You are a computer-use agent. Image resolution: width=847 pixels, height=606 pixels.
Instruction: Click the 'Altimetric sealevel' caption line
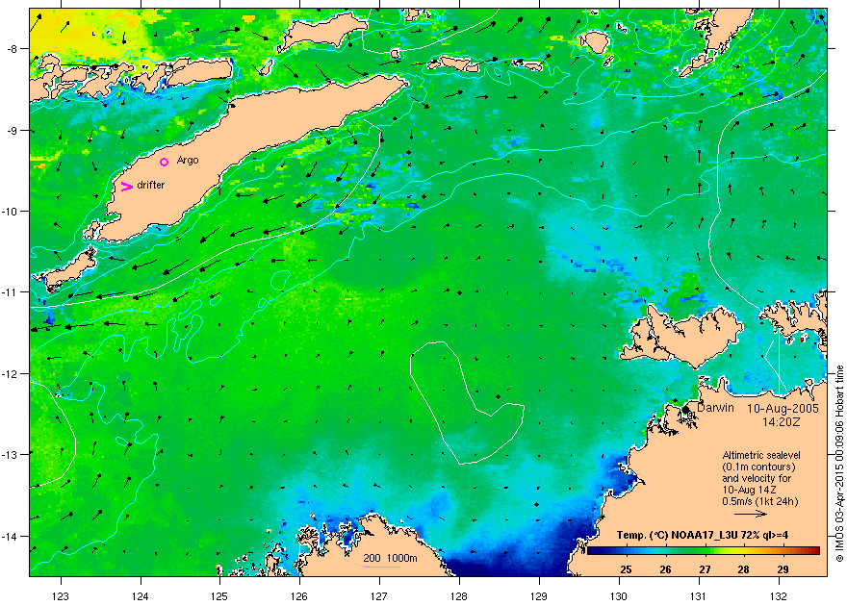tap(761, 455)
